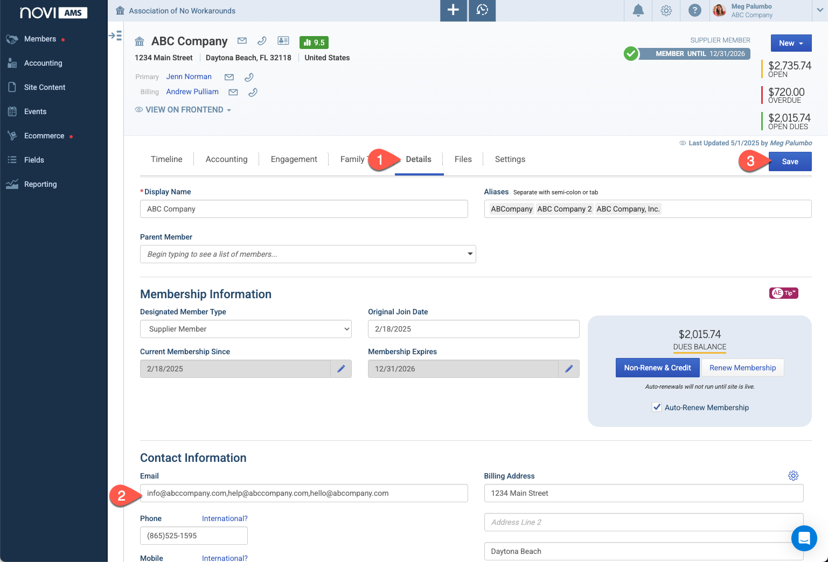Switch to the Engagement tab
Viewport: 828px width, 562px height.
(294, 159)
